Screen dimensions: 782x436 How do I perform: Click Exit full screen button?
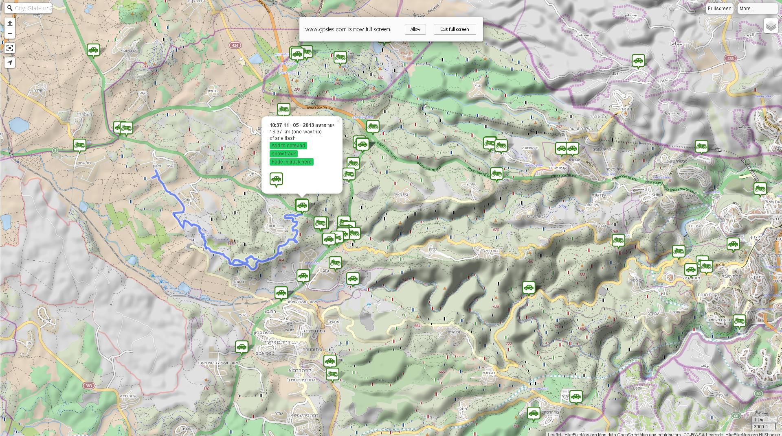(x=455, y=29)
